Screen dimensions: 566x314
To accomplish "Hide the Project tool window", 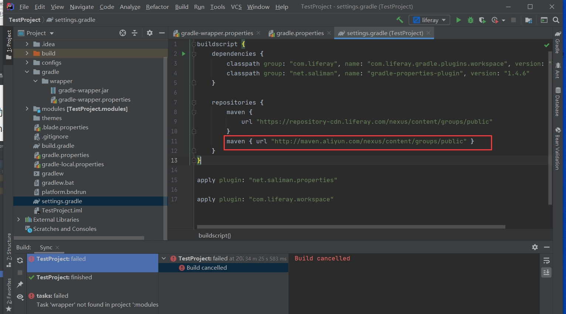I will coord(162,33).
